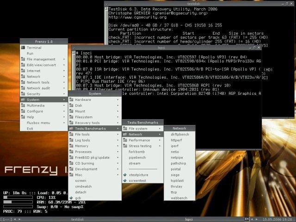Image resolution: width=296 pixels, height=222 pixels.
Task: Click the Security folder icon
Action: point(23,94)
